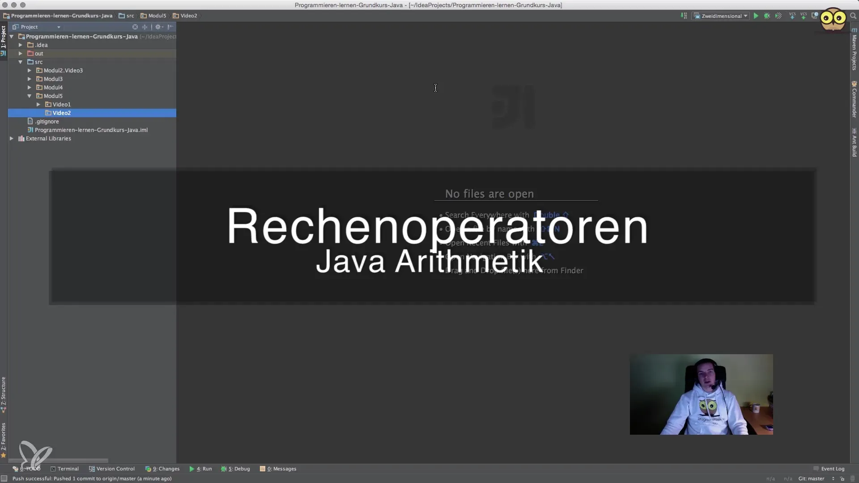
Task: Open the Search Everywhere magnifier icon
Action: (853, 16)
